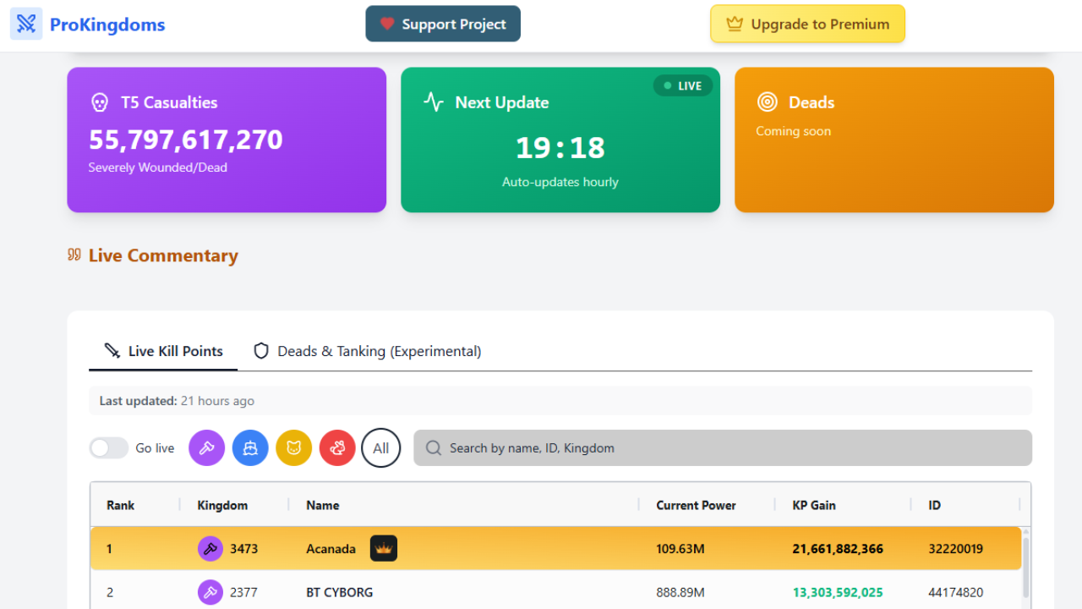The image size is (1082, 609).
Task: Click the ID 44174820 cell
Action: click(x=956, y=592)
